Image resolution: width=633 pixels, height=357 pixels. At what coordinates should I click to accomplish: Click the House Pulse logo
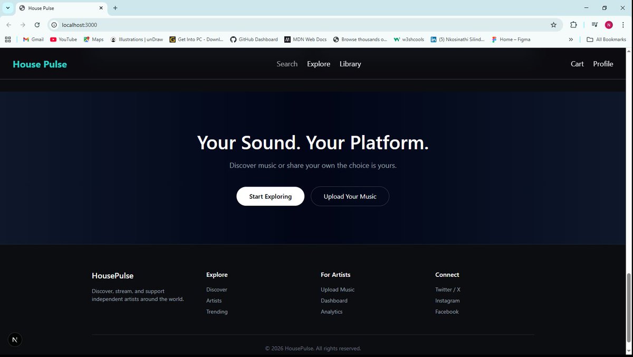(x=40, y=64)
